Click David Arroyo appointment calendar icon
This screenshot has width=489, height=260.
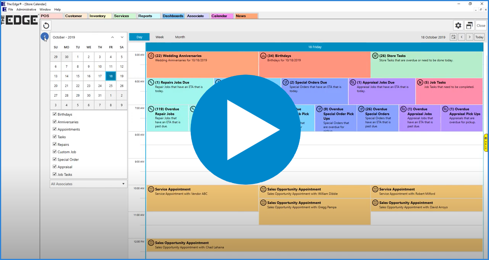click(x=375, y=203)
